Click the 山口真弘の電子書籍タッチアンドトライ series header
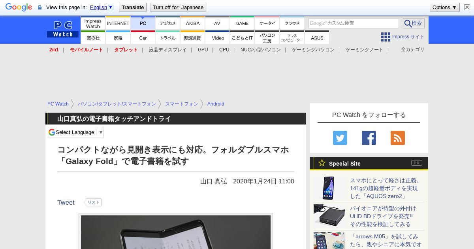The width and height of the screenshot is (474, 249). 114,119
